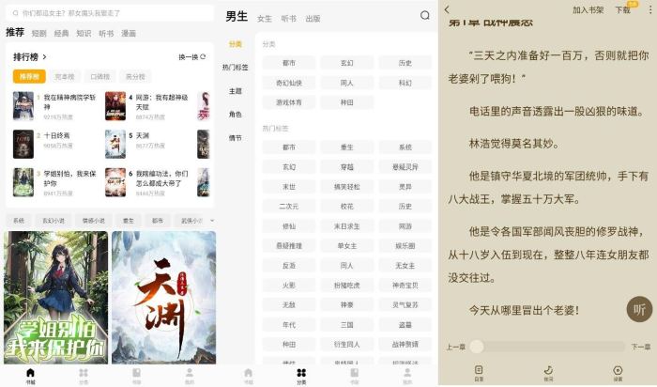Go to previous chapter 上一章
Viewport: 657px width, 387px height.
[x=456, y=348]
